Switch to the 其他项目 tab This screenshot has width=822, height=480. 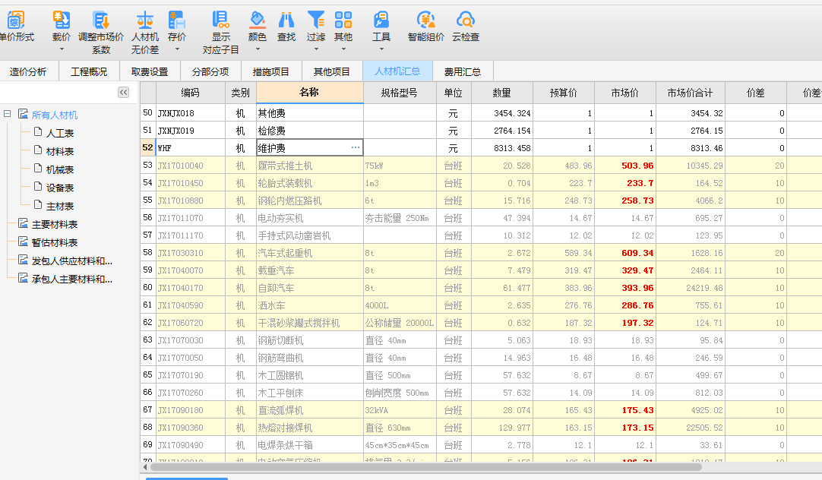(x=332, y=72)
